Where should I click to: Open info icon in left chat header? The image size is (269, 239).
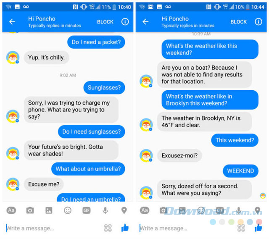(125, 22)
